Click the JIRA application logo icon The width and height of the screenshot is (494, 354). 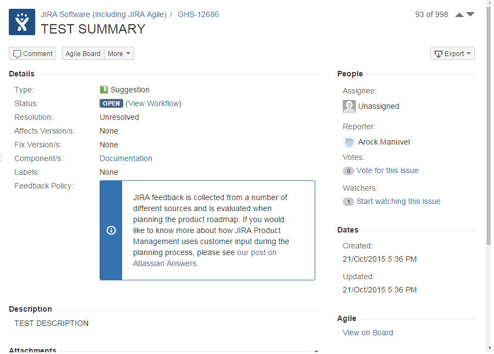21,22
